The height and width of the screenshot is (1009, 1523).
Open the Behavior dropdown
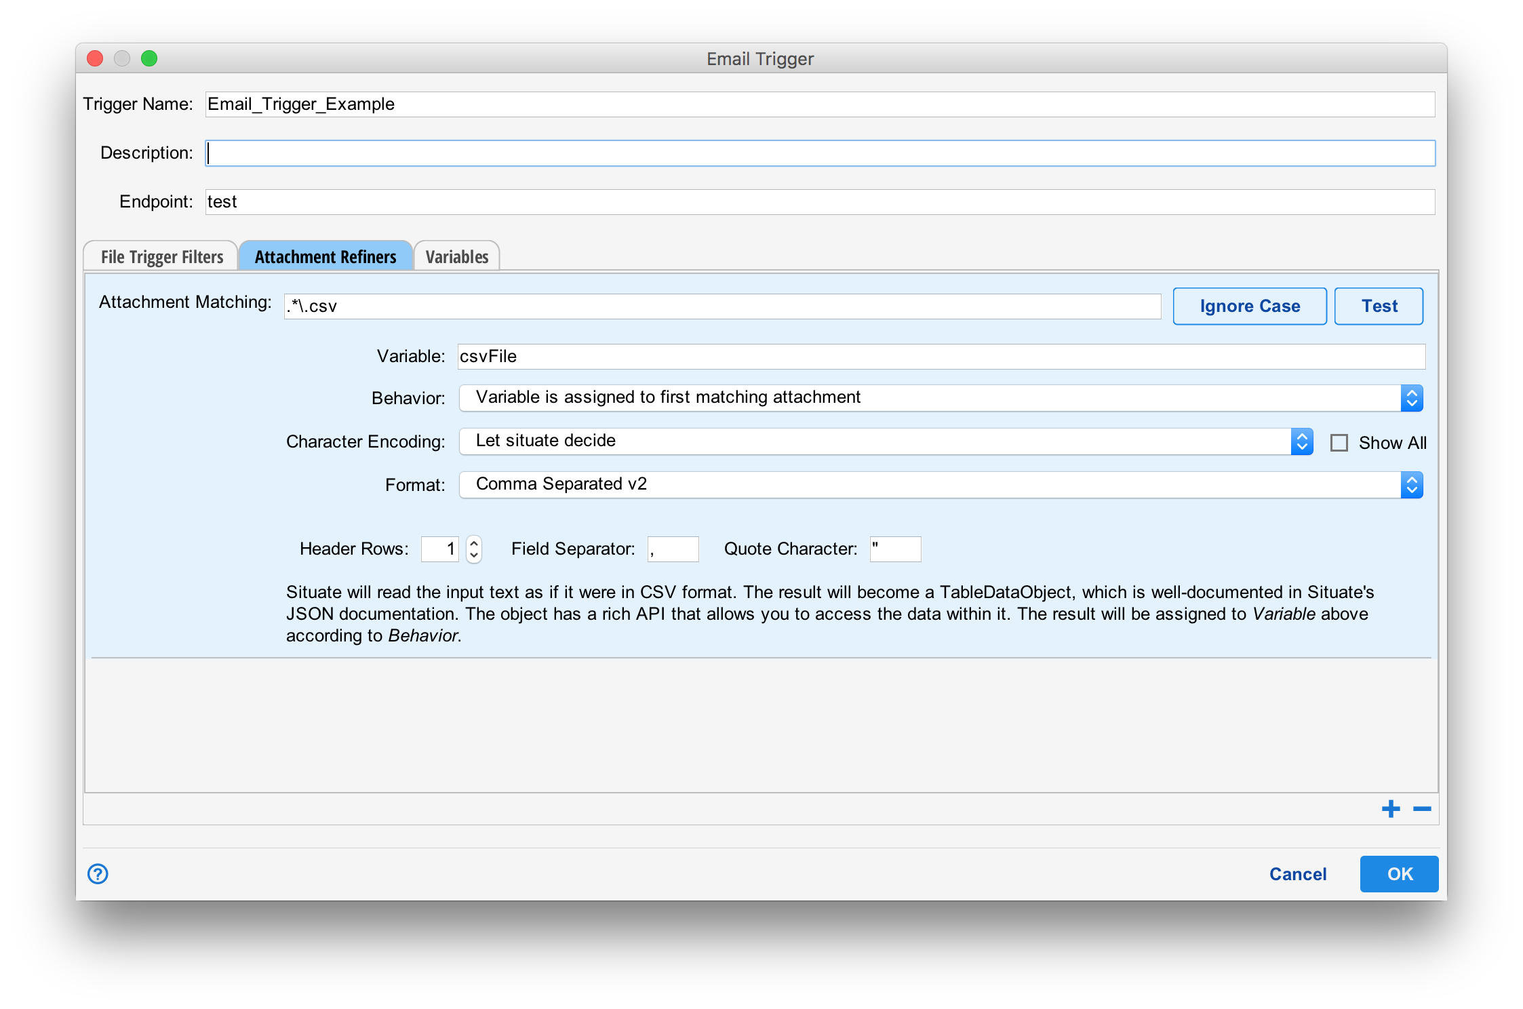pyautogui.click(x=940, y=398)
